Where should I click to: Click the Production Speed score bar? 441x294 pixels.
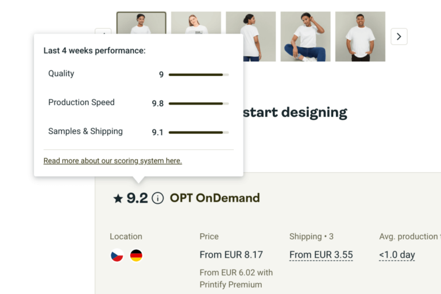[199, 103]
